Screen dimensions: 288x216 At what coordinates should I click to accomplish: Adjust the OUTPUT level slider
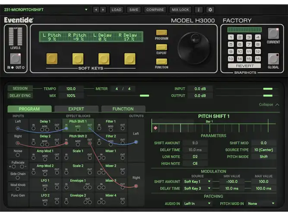tap(268, 95)
